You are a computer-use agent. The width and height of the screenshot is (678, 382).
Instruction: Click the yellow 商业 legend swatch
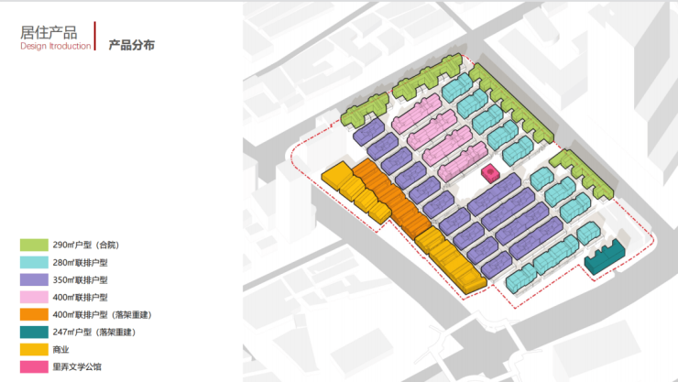(x=34, y=349)
